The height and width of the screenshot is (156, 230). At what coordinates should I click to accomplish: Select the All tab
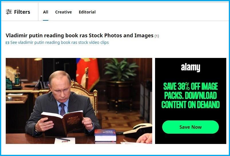point(45,12)
